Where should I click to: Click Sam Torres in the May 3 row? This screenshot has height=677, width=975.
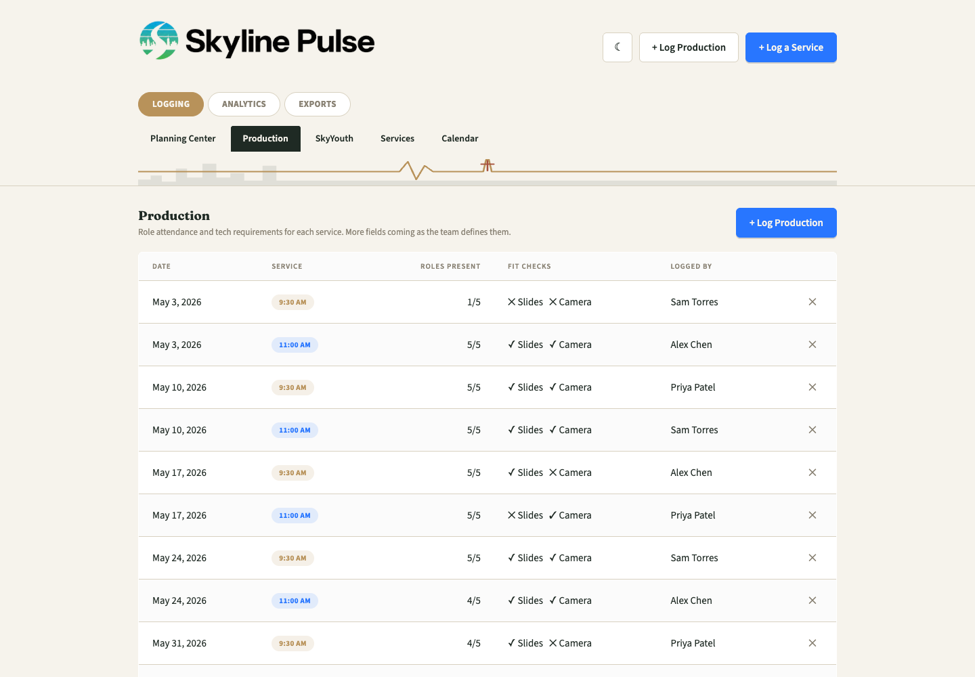(694, 302)
